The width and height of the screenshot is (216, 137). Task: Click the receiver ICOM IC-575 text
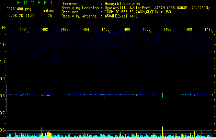click(x=138, y=12)
